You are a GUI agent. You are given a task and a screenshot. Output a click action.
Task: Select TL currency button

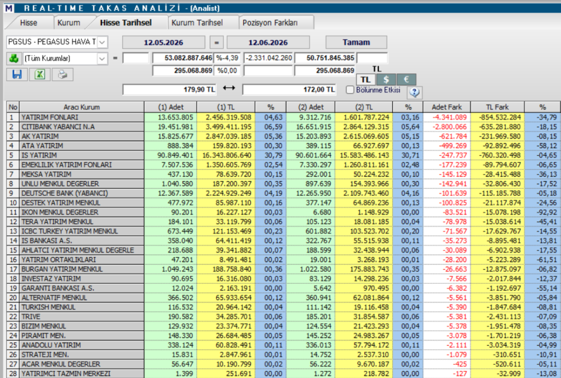click(x=365, y=79)
